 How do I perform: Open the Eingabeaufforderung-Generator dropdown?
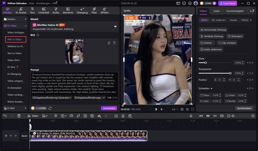click(x=52, y=98)
